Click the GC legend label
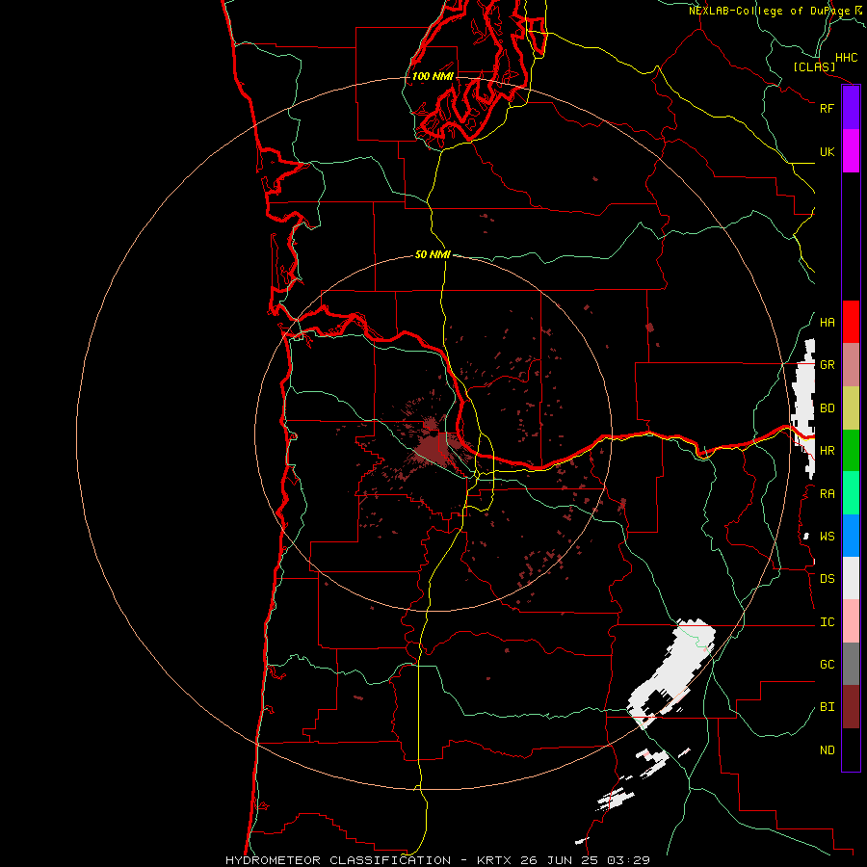 click(827, 665)
